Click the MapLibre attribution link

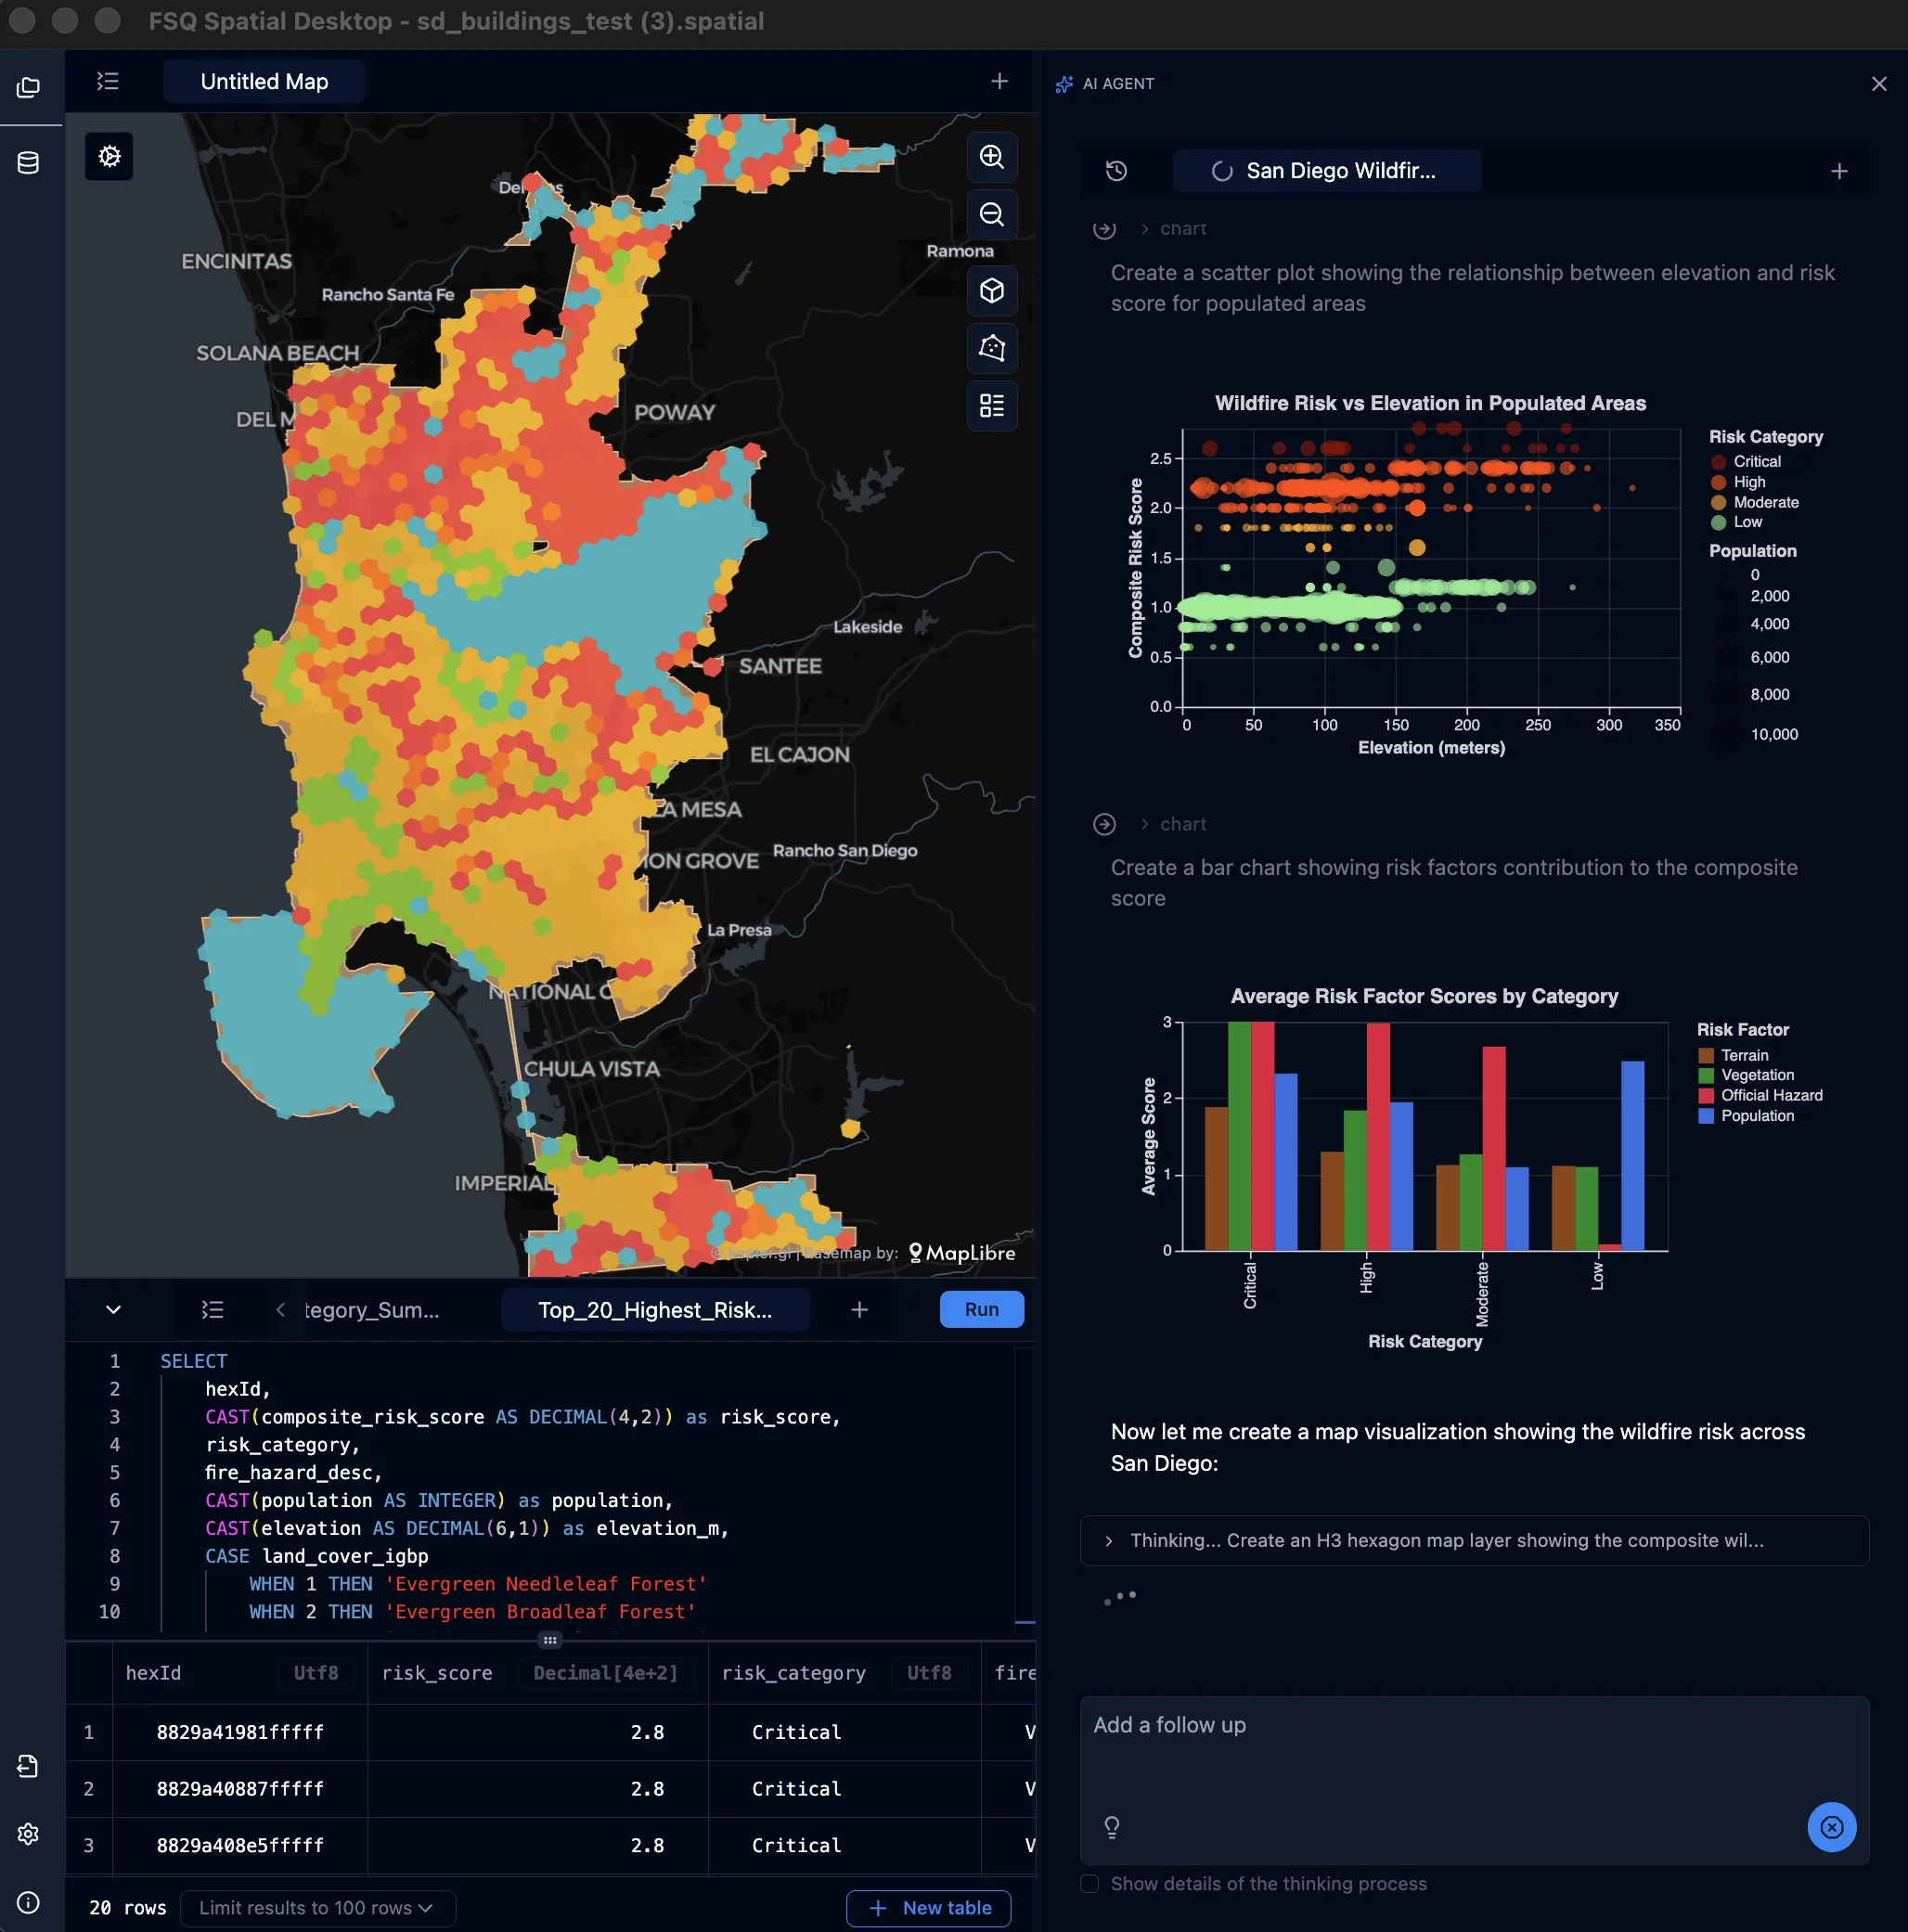click(962, 1253)
